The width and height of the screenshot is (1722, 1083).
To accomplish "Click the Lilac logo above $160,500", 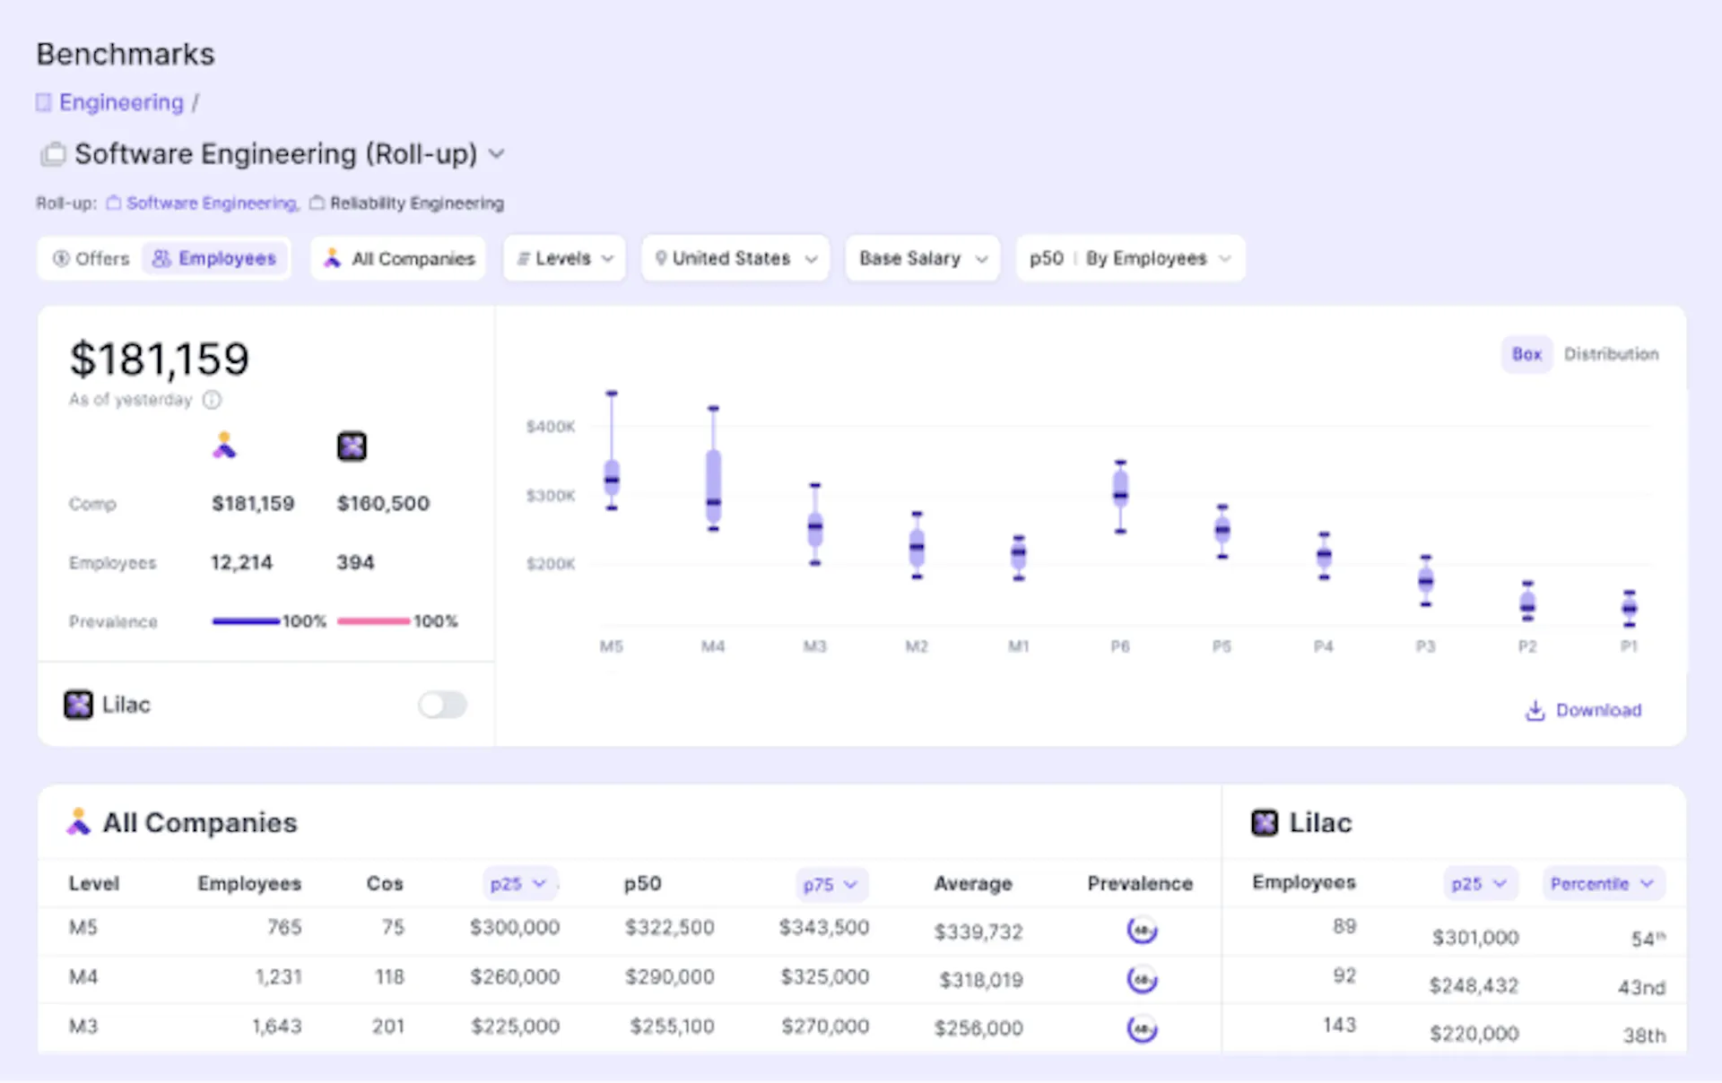I will [x=352, y=446].
